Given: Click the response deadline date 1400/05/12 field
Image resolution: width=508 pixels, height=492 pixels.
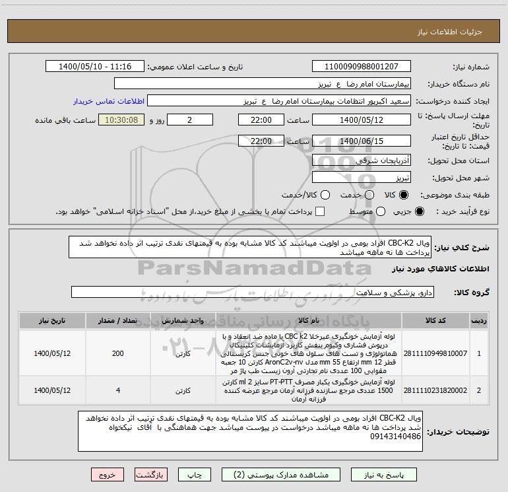Looking at the screenshot, I should click(x=362, y=120).
